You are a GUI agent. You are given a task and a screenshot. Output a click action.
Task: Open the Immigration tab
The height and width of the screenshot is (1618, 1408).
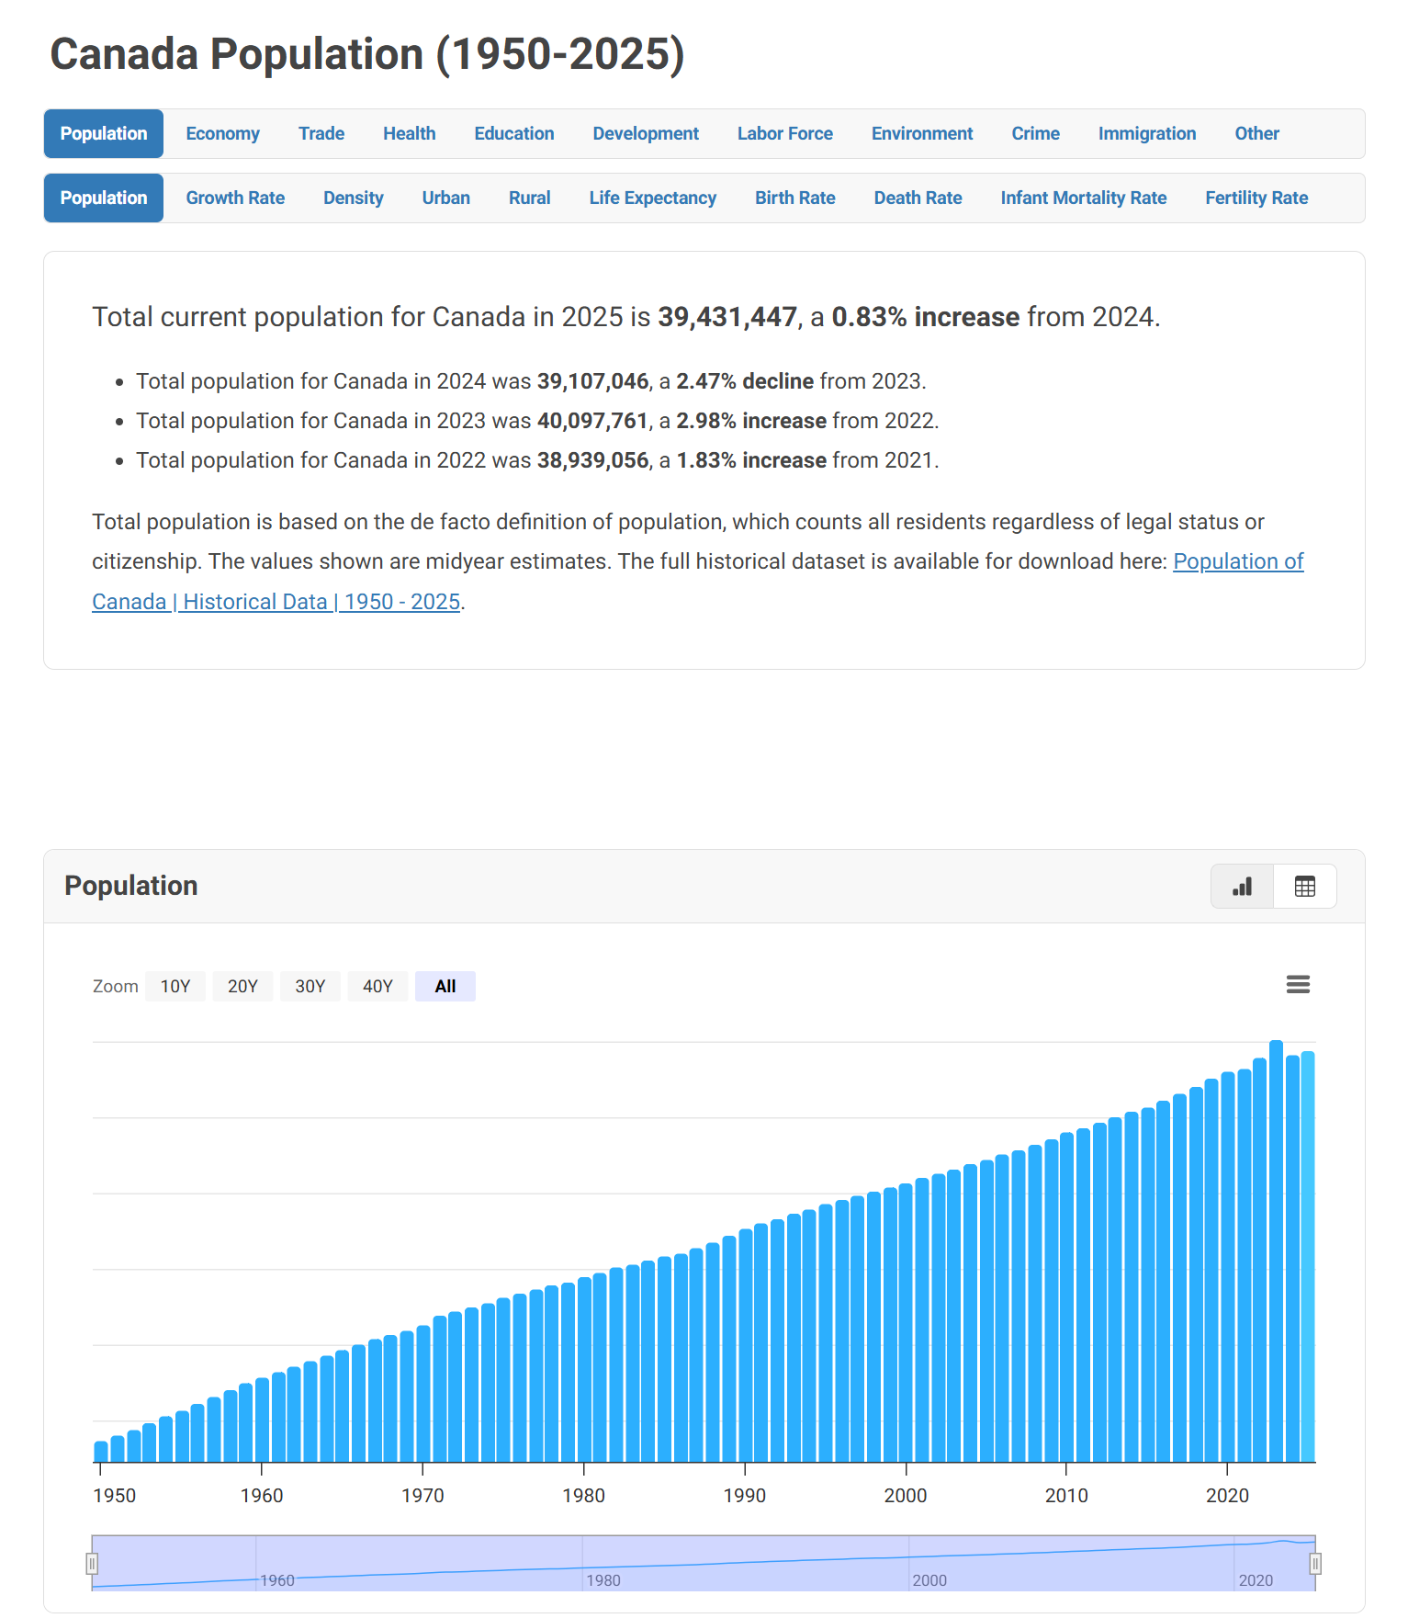click(x=1146, y=133)
